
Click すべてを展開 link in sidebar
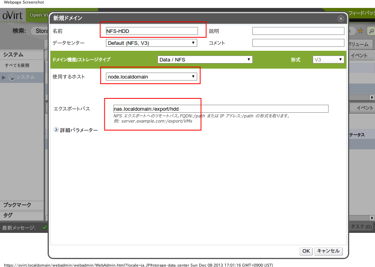(17, 65)
